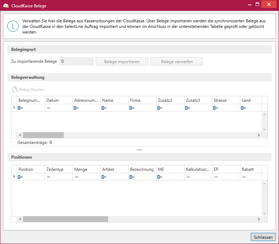Open the Belegnummer filter condition icon

click(x=21, y=108)
